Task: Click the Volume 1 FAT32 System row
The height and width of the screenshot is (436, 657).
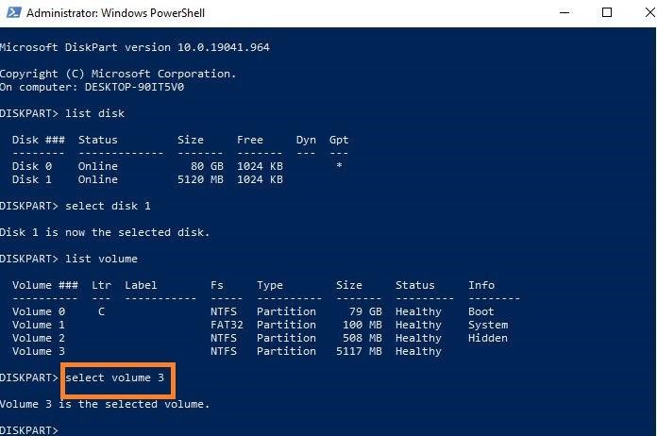Action: click(x=255, y=325)
